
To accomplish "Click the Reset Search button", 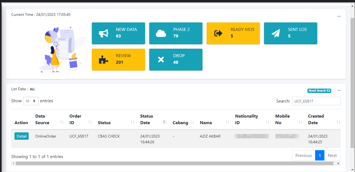I will pyautogui.click(x=319, y=91).
